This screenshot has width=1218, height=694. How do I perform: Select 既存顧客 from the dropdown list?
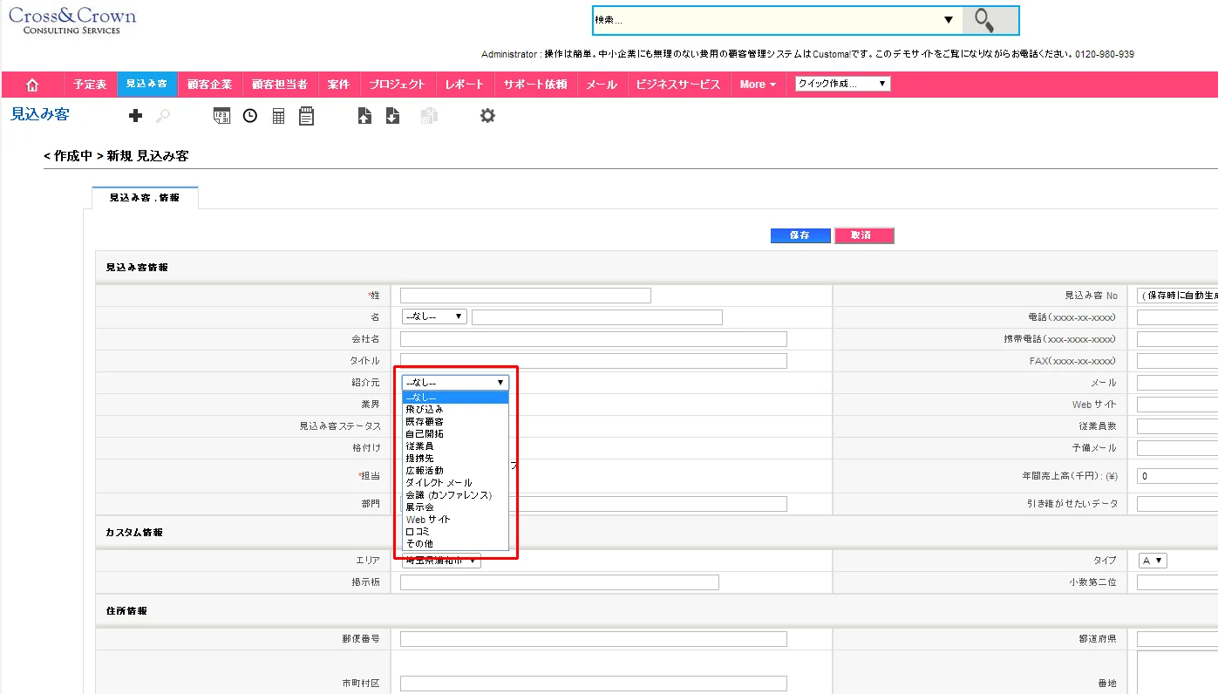[425, 421]
